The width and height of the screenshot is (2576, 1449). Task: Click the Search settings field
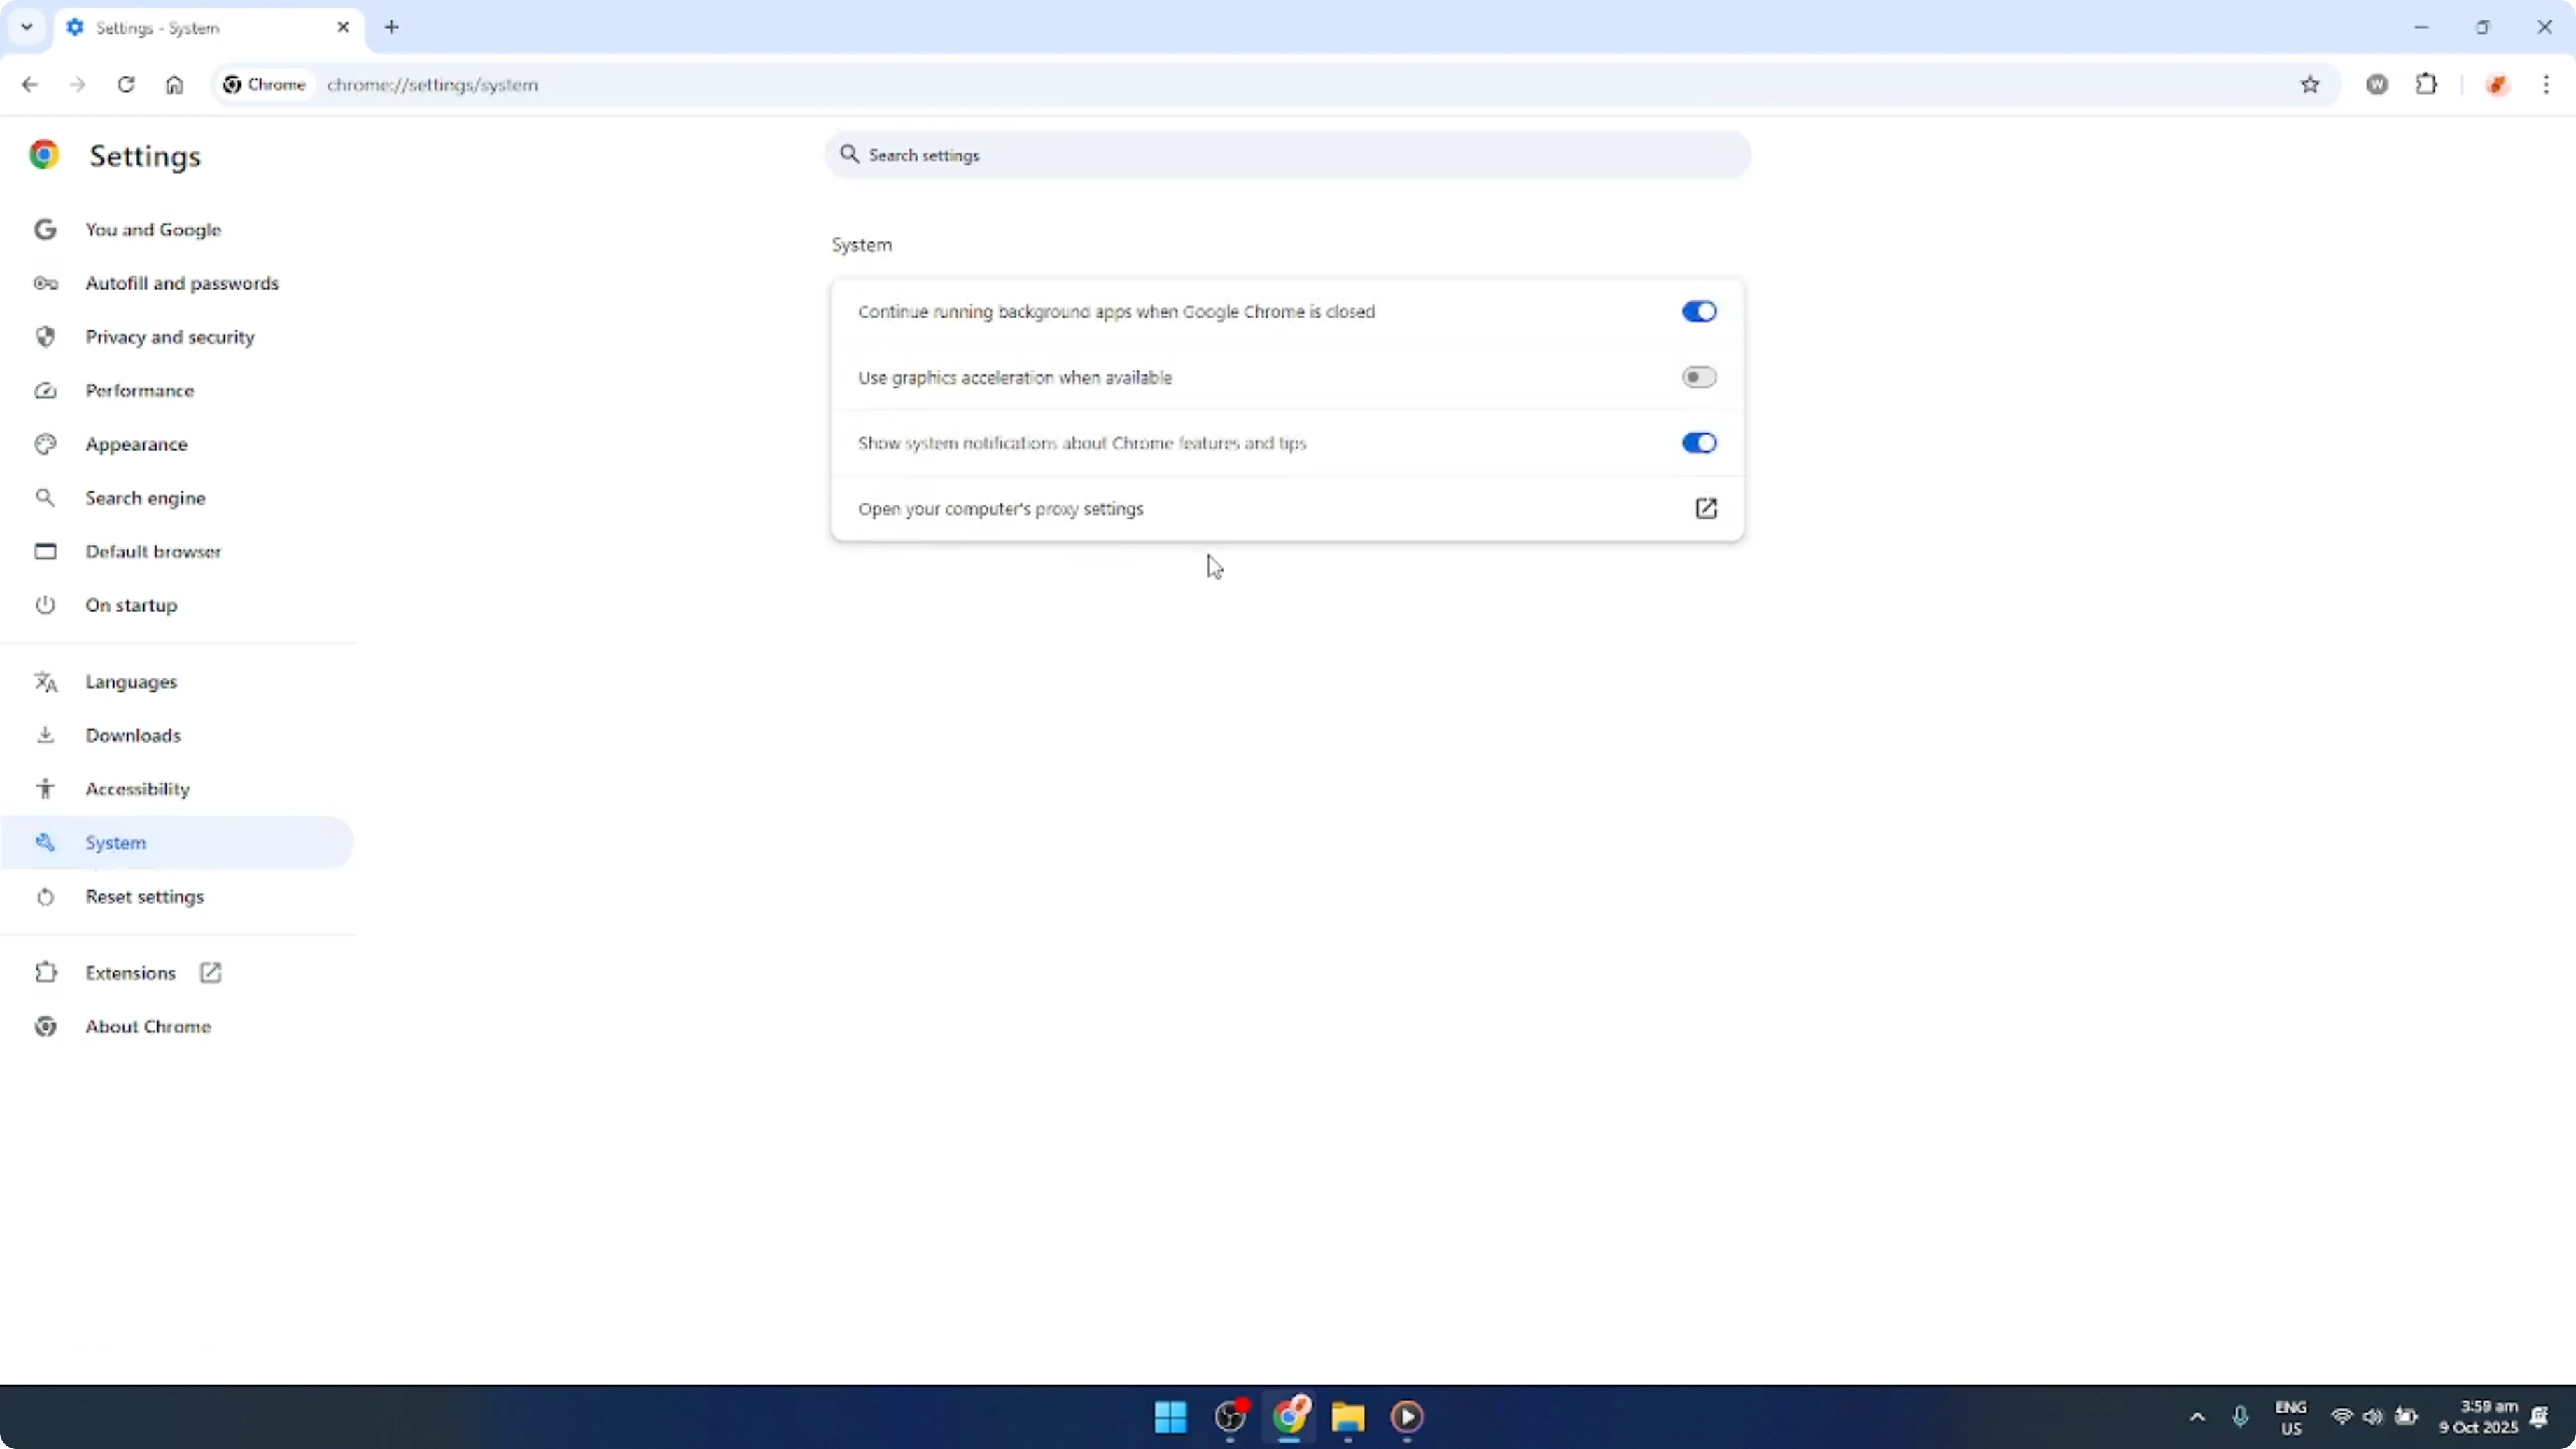(x=1286, y=155)
